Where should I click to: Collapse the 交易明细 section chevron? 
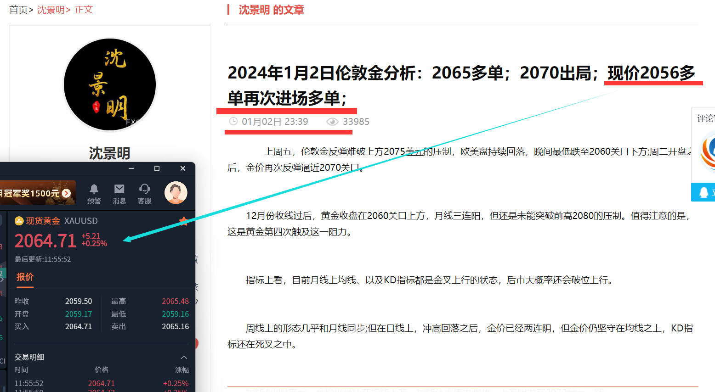coord(184,357)
